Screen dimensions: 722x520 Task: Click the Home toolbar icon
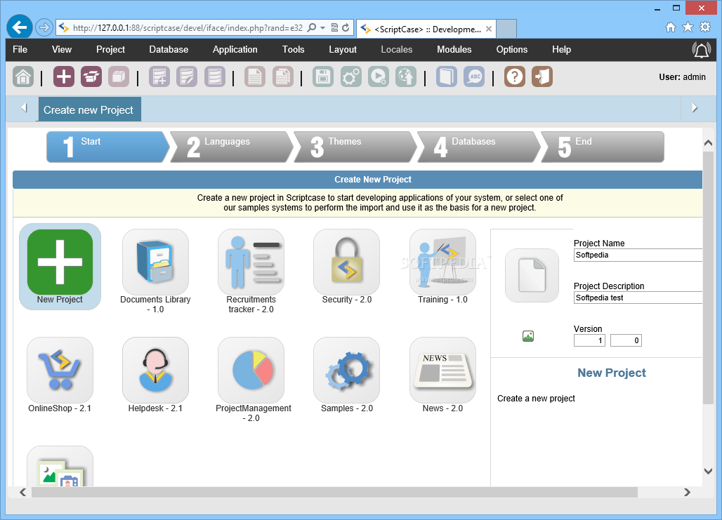click(x=23, y=77)
